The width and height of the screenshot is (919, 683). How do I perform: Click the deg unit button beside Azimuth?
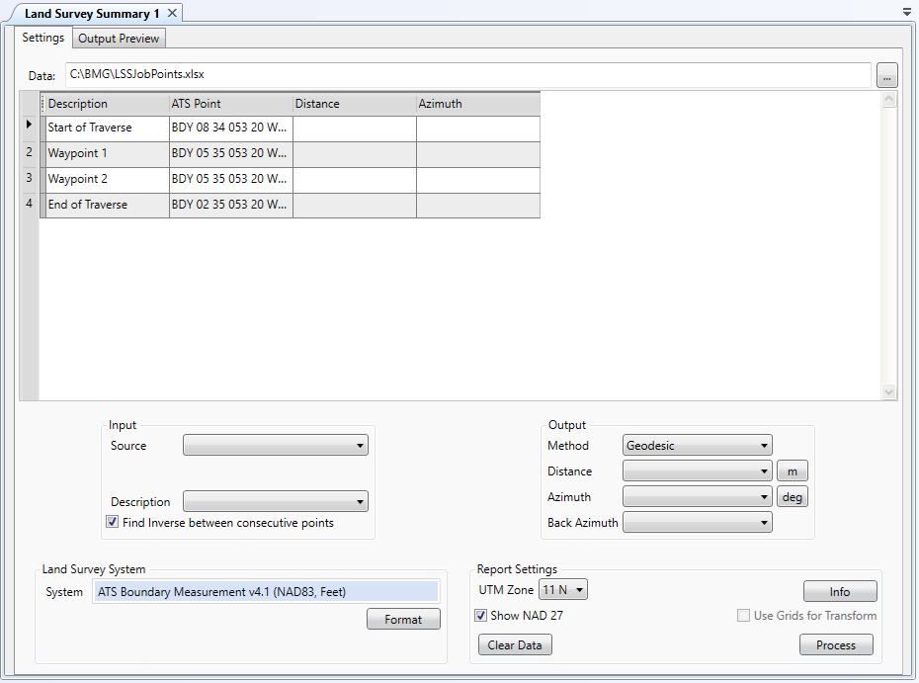pyautogui.click(x=792, y=497)
